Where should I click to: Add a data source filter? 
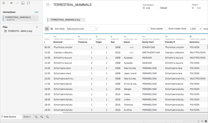click(x=199, y=8)
